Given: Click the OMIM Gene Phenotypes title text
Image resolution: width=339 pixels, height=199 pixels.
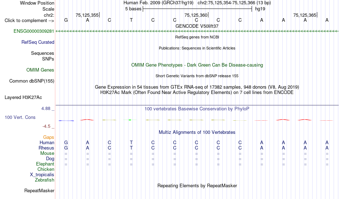Looking at the screenshot, I should [x=197, y=65].
